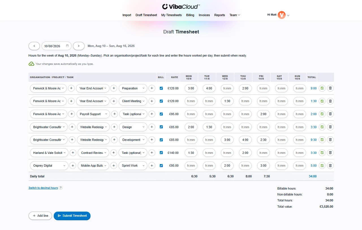Save the Development row
362x230 pixels.
coord(322,140)
